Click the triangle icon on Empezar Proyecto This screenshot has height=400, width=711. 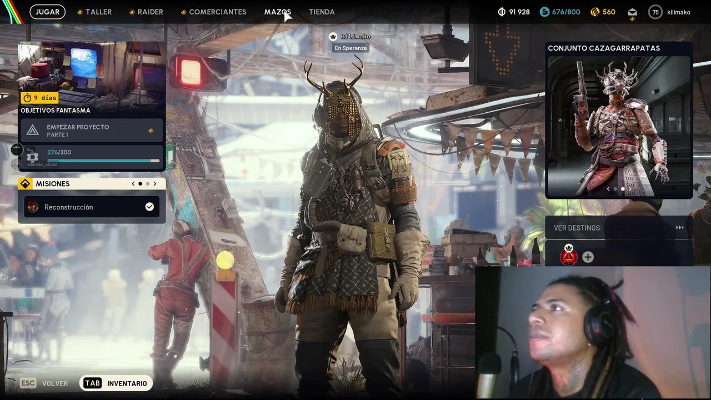point(33,131)
